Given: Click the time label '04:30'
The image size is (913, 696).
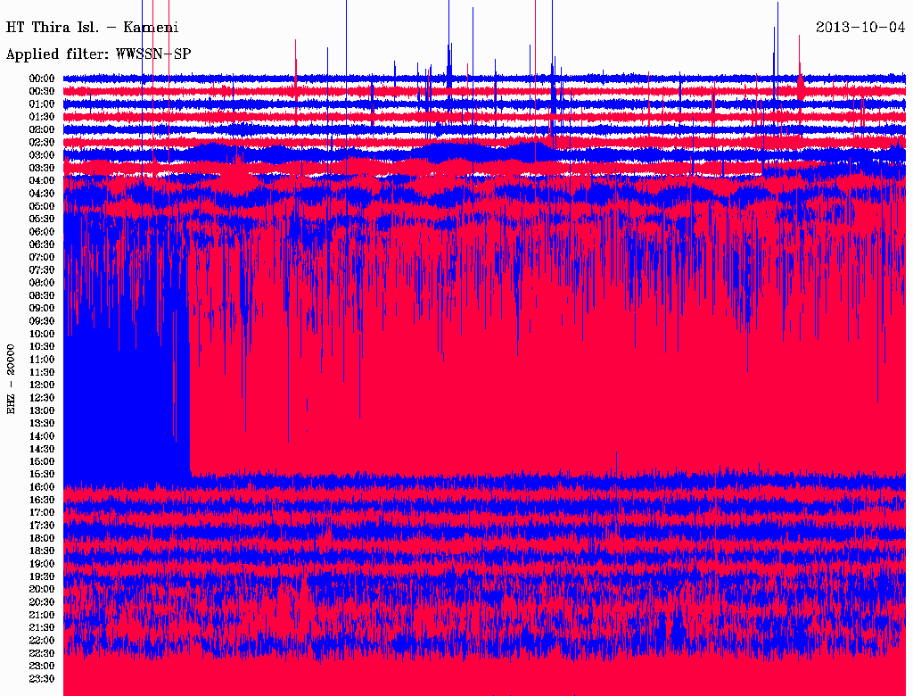Looking at the screenshot, I should 42,194.
